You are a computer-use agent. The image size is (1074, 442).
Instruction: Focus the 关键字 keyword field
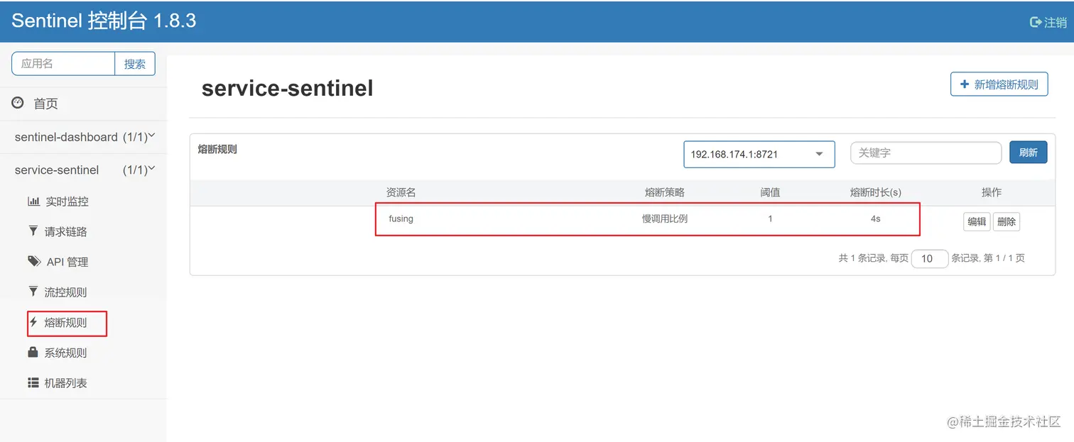[x=926, y=153]
